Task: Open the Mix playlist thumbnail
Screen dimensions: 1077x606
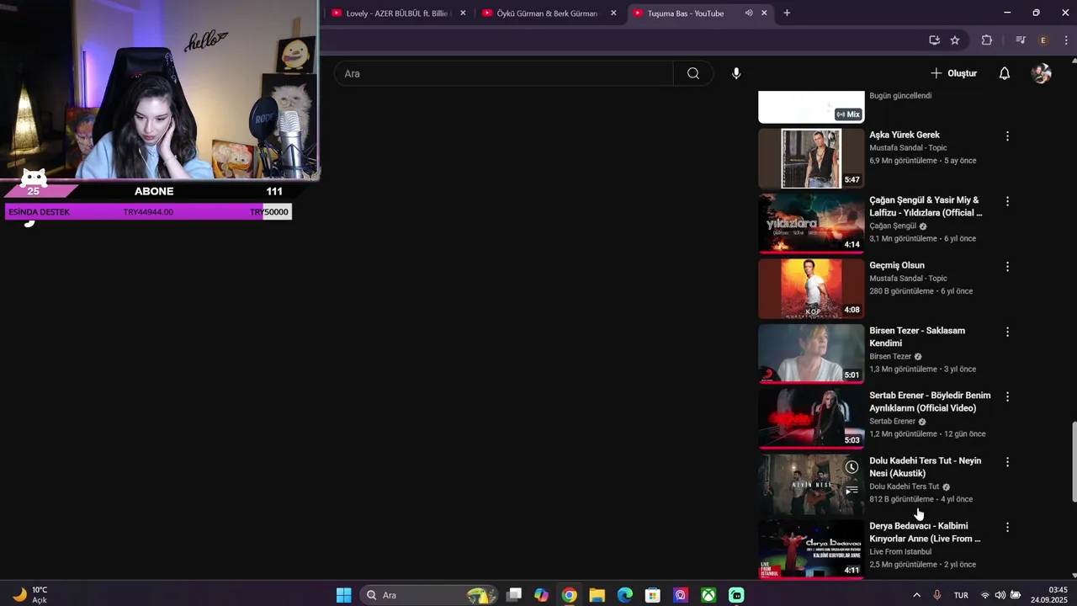Action: [811, 107]
